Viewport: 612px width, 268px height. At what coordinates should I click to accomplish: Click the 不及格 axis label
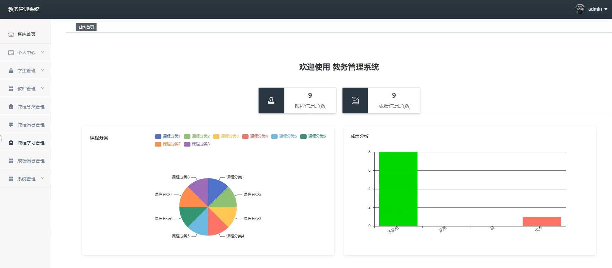point(393,230)
